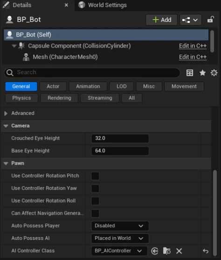Close the Details tab
Image resolution: width=221 pixels, height=260 pixels.
(66, 5)
